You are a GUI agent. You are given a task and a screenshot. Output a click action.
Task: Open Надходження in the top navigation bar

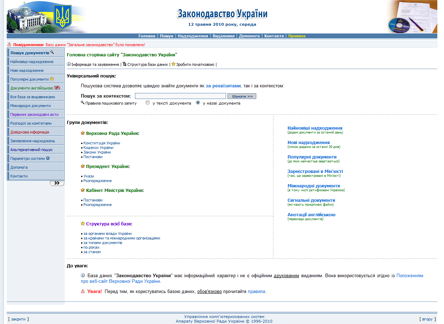pyautogui.click(x=193, y=36)
